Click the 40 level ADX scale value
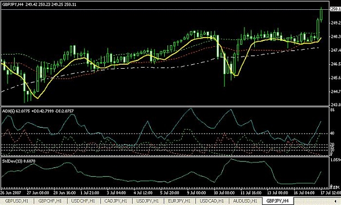This screenshot has height=205, width=341. point(332,133)
